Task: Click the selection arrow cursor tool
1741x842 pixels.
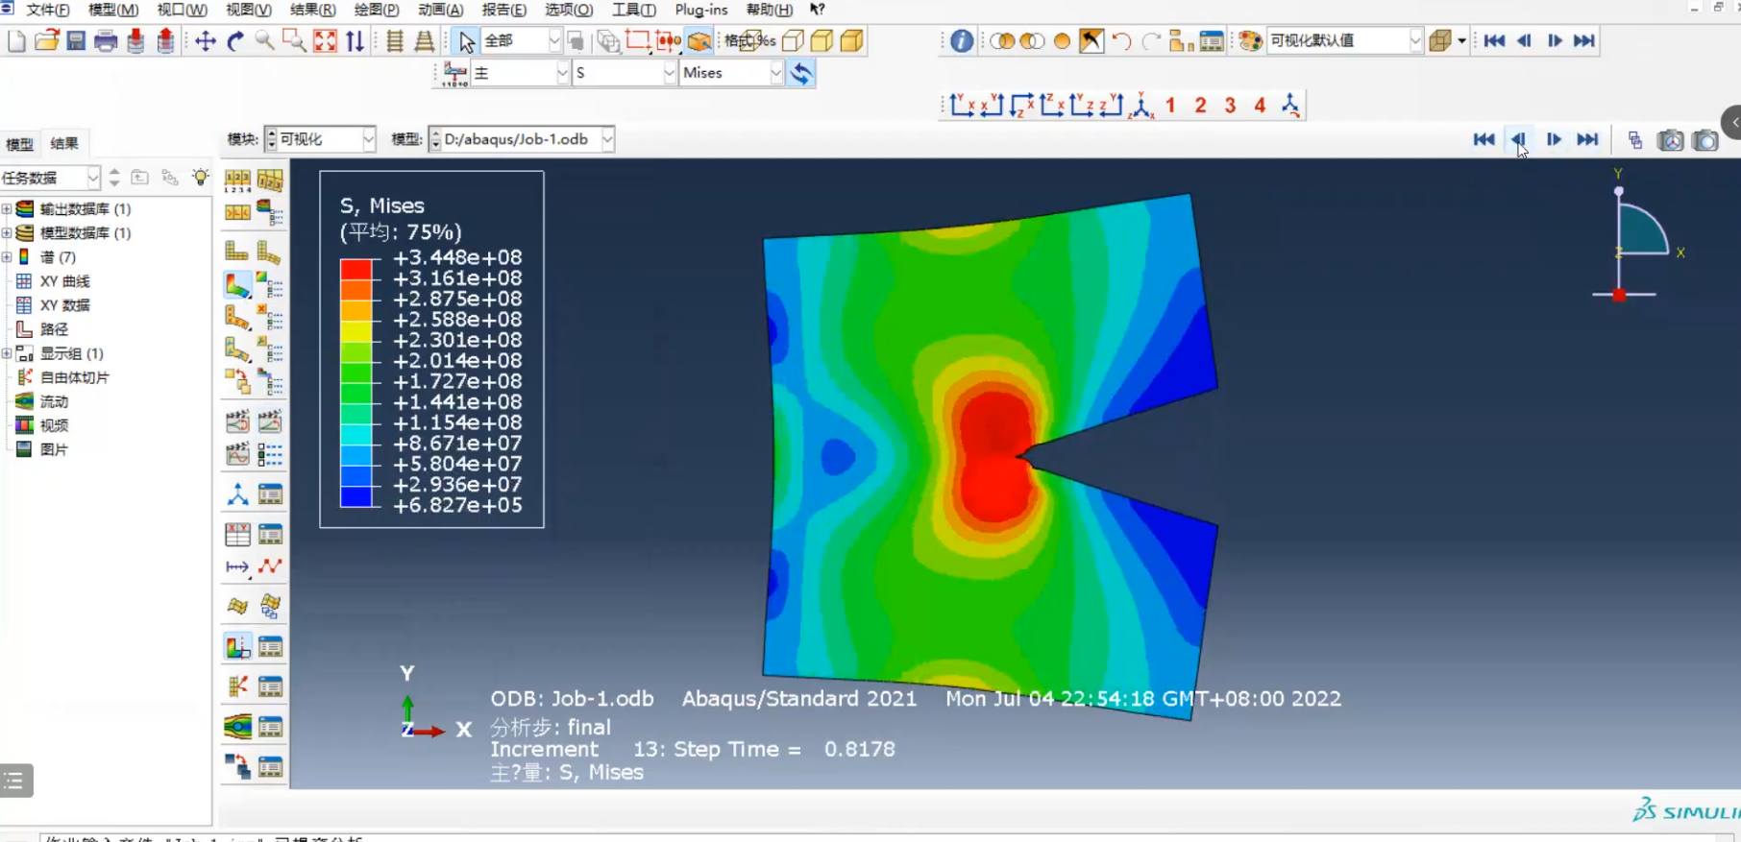Action: coord(466,41)
